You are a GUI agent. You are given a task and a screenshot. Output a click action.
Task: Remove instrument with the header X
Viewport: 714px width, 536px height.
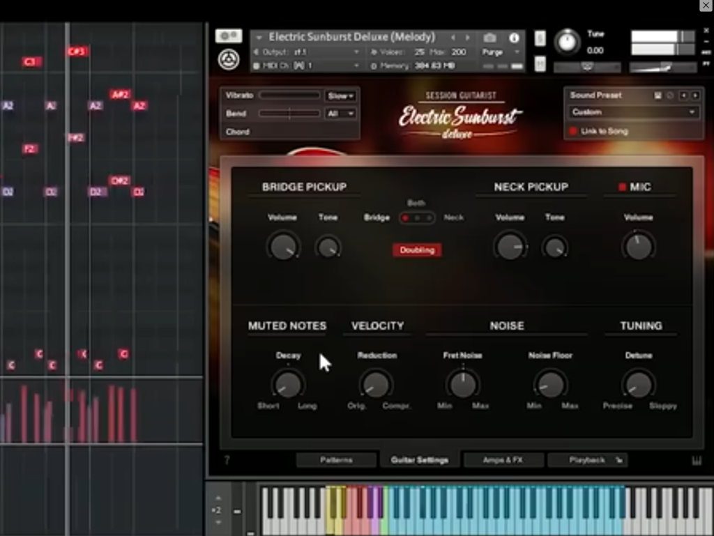click(x=706, y=31)
